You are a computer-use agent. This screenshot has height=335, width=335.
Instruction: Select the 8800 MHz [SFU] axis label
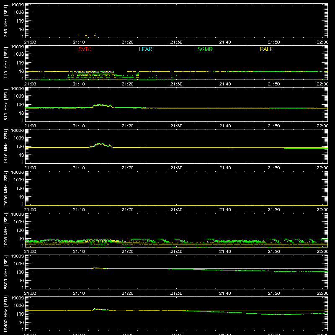tap(5, 272)
